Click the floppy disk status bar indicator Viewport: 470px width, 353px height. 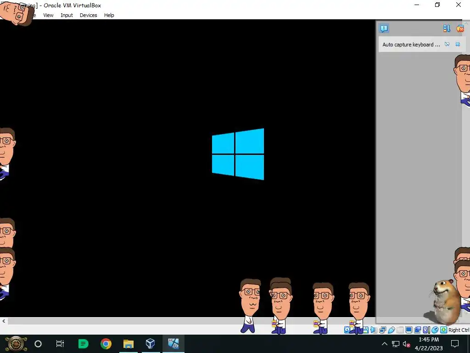pos(366,330)
